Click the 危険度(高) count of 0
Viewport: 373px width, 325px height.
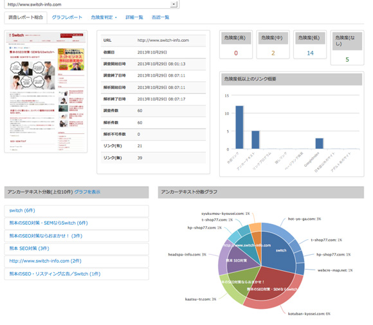tap(236, 53)
